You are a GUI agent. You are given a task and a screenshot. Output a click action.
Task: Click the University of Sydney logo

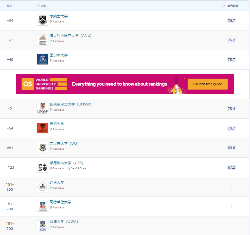point(42,128)
